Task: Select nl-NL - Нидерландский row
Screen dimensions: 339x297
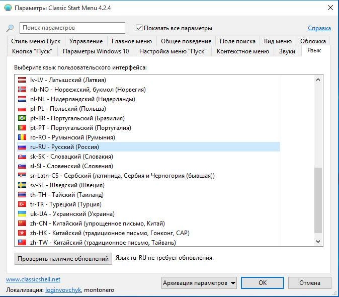Action: pos(149,99)
